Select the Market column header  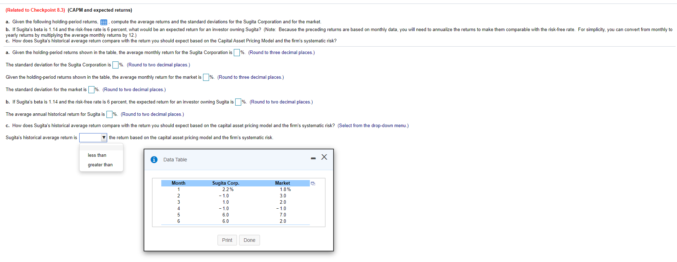tap(283, 183)
